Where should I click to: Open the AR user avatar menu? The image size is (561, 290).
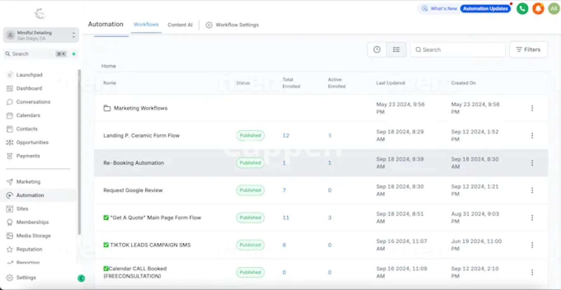(x=554, y=8)
